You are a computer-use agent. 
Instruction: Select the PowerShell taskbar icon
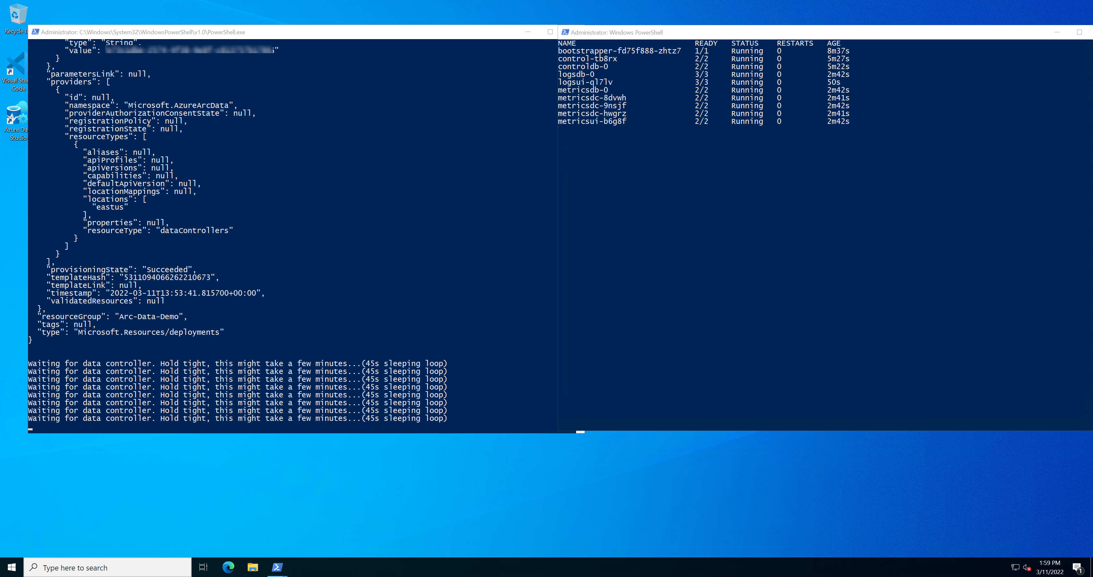click(x=278, y=567)
